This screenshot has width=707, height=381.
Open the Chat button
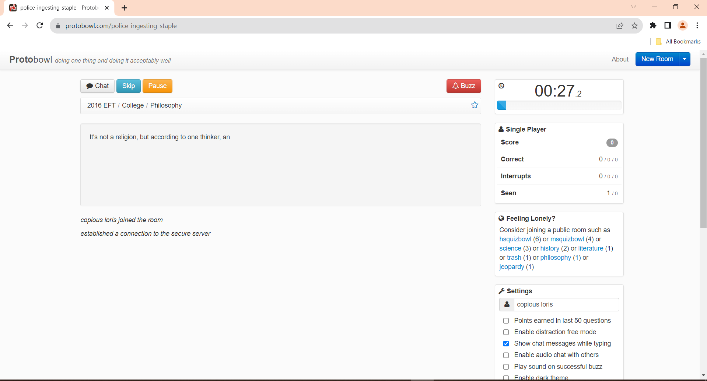(97, 86)
